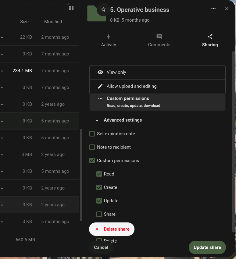236x259 pixels.
Task: Open the Activity tab
Action: click(109, 41)
